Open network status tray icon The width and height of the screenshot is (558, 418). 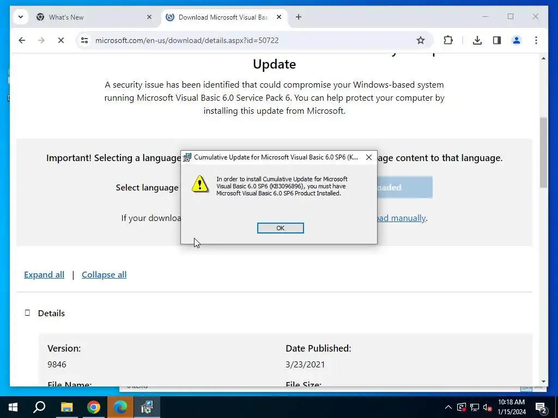[x=475, y=407]
